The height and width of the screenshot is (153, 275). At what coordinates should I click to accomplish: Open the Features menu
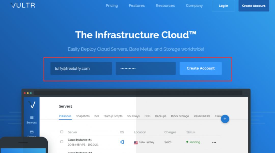(137, 6)
